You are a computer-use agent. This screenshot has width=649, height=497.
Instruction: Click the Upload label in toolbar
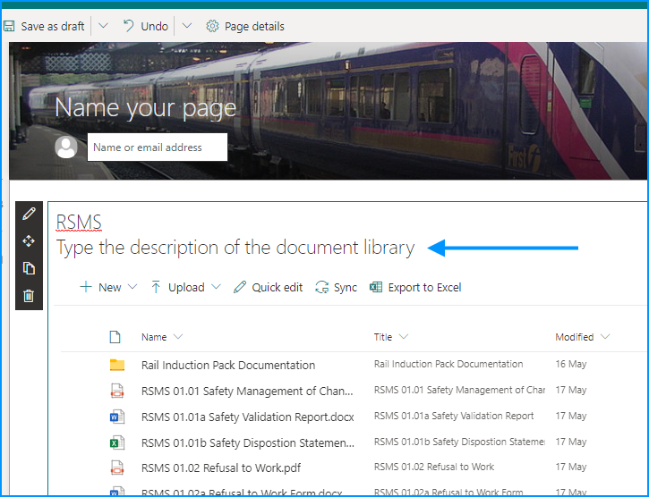(186, 287)
